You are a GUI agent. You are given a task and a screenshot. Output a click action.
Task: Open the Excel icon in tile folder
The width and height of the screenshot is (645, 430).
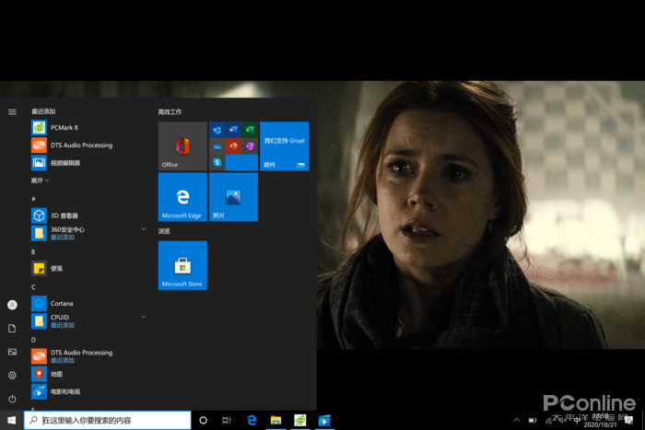[250, 130]
